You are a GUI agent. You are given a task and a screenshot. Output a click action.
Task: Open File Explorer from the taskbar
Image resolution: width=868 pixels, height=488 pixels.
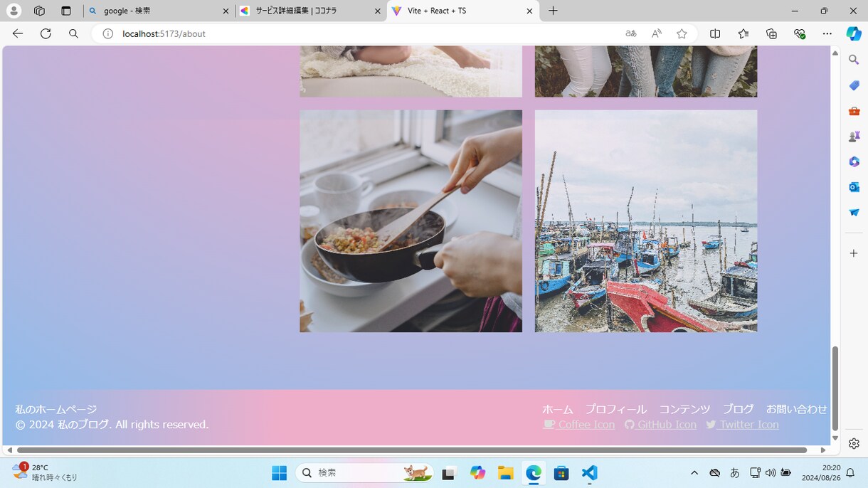(x=505, y=473)
